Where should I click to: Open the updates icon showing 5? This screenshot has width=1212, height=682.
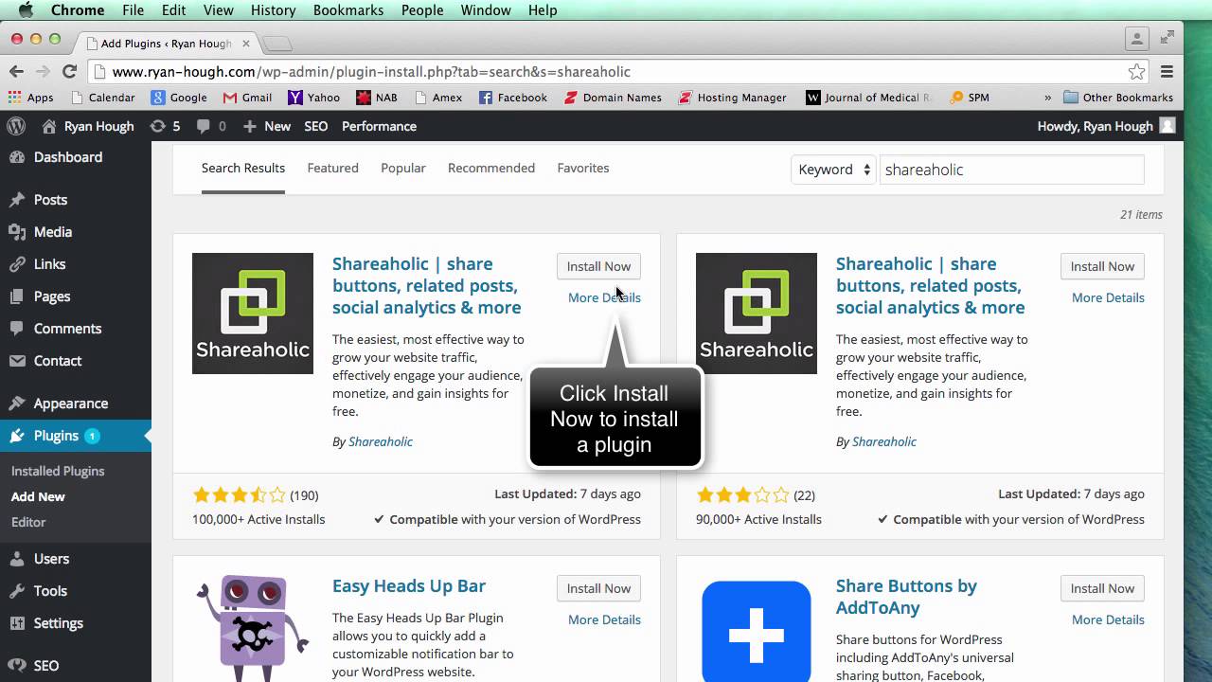(165, 126)
